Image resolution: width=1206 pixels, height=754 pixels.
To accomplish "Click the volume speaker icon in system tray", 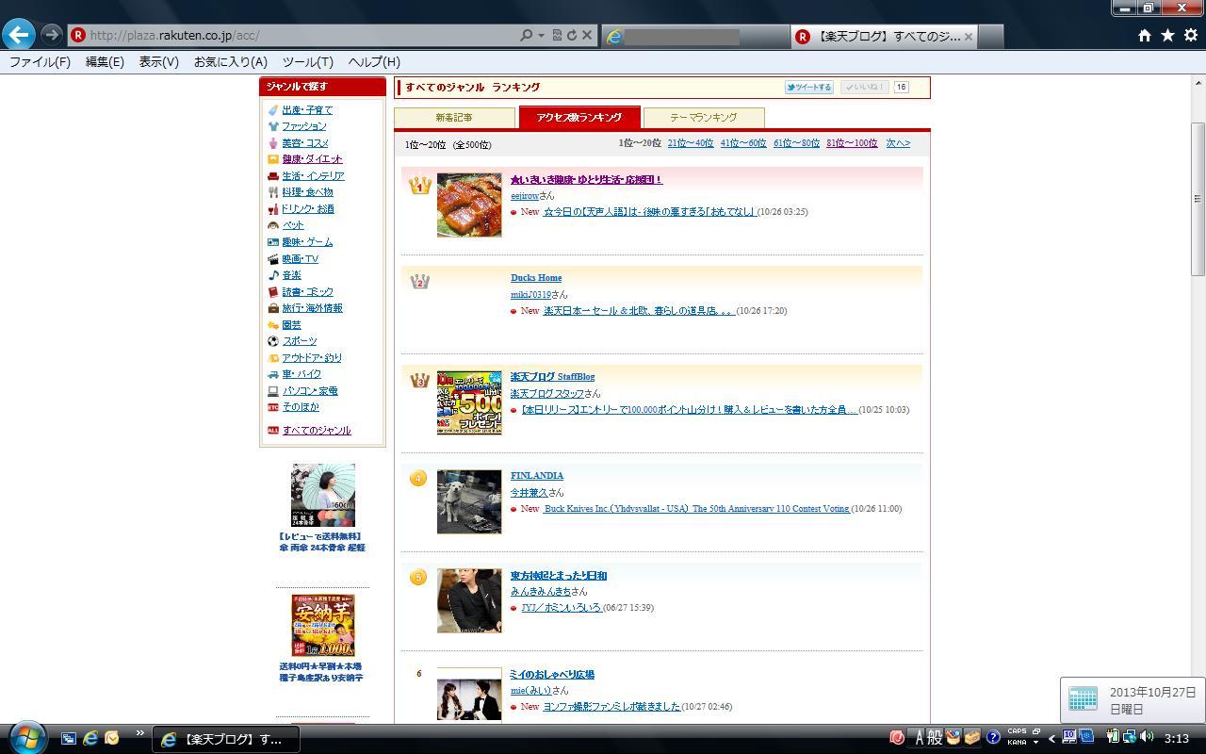I will [x=1147, y=737].
